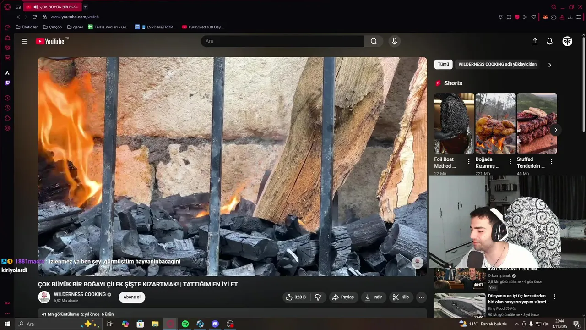Screen dimensions: 586x330
Task: Open YouTube create/upload icon
Action: tap(535, 41)
